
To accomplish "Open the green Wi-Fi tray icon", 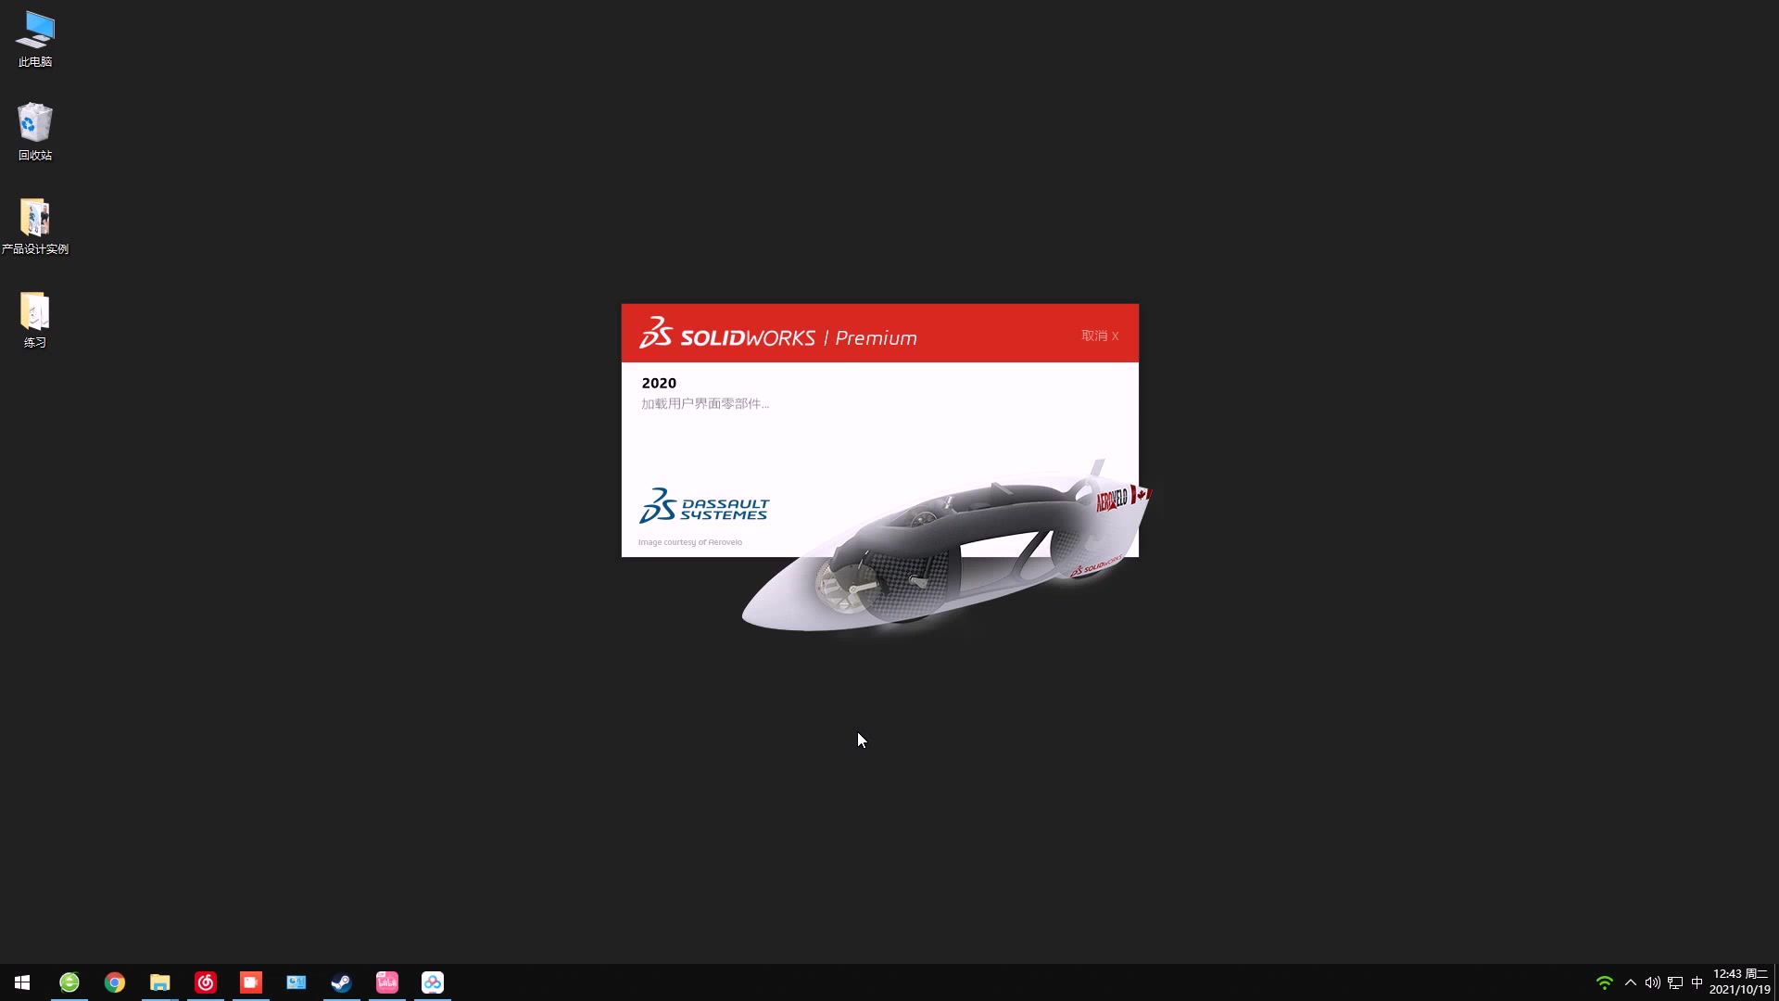I will tap(1605, 982).
